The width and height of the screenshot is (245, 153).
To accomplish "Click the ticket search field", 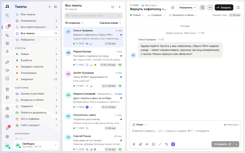I will coord(93,16).
